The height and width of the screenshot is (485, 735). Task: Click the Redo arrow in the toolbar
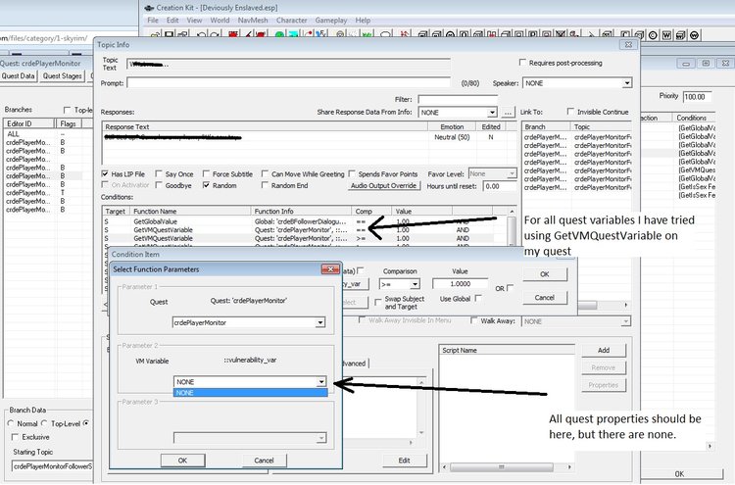(x=215, y=34)
